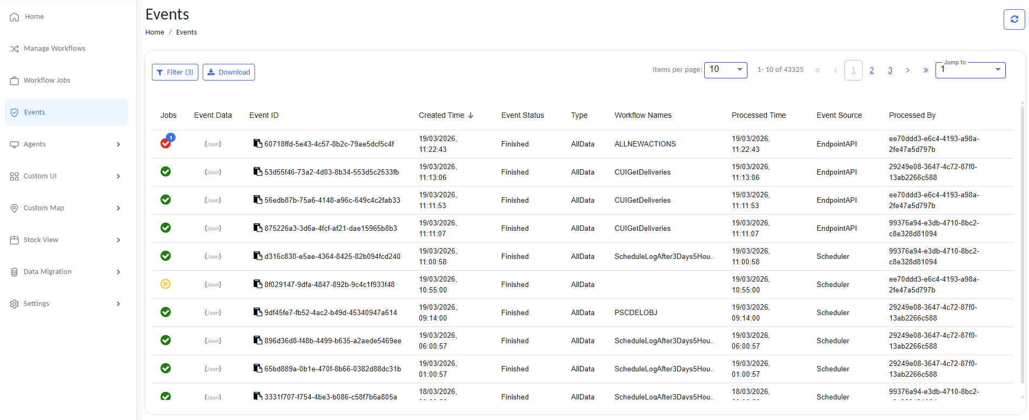
Task: Click the Home breadcrumb link
Action: click(x=155, y=32)
